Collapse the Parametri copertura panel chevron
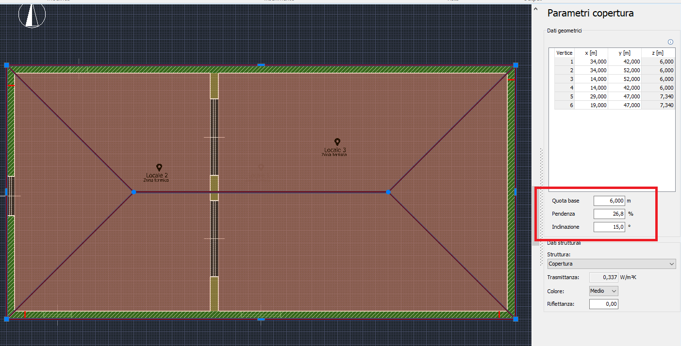Viewport: 681px width, 346px height. click(536, 9)
